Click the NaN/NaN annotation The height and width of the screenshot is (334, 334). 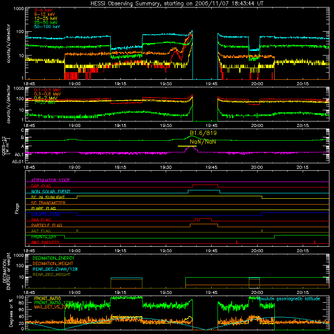[x=203, y=142]
